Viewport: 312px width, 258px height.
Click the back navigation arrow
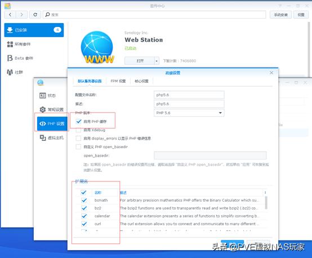click(x=10, y=15)
